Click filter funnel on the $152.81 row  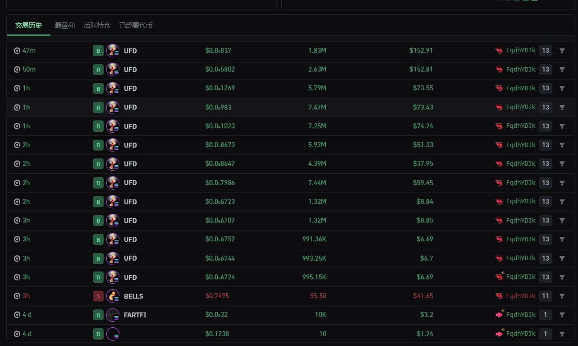click(562, 69)
